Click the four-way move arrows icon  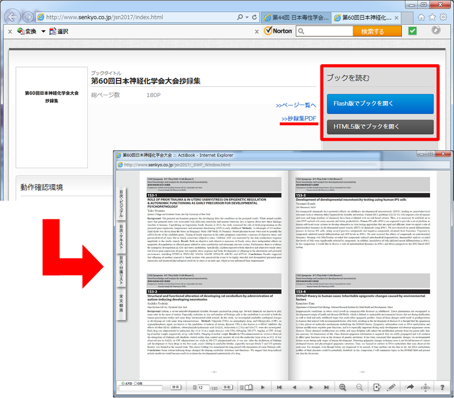[425, 388]
